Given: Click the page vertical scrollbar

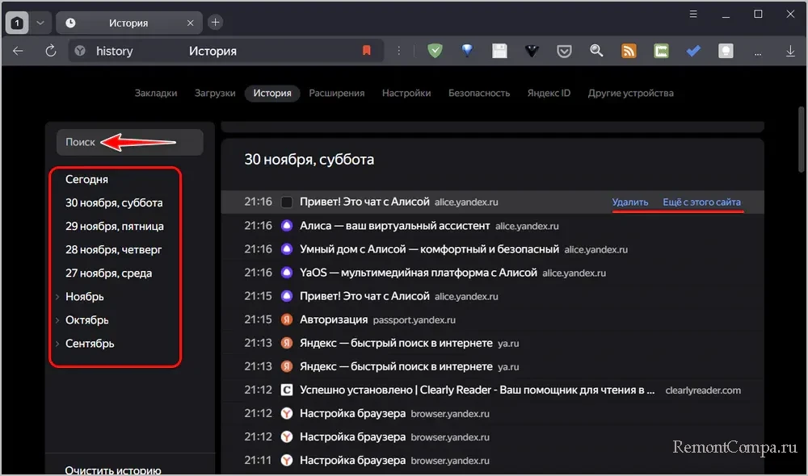Looking at the screenshot, I should (x=802, y=139).
